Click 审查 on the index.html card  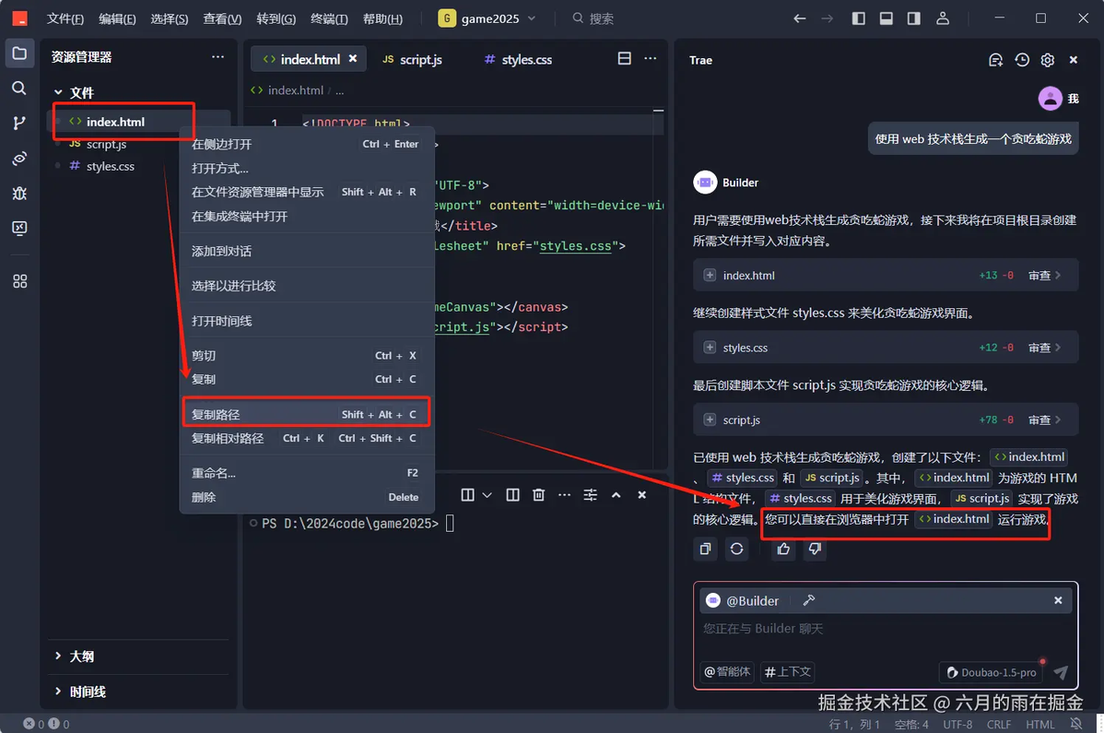pyautogui.click(x=1045, y=276)
